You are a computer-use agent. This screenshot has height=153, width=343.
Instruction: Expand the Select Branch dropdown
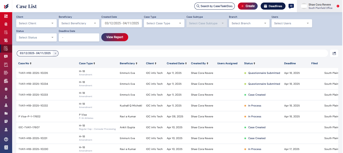tap(249, 23)
